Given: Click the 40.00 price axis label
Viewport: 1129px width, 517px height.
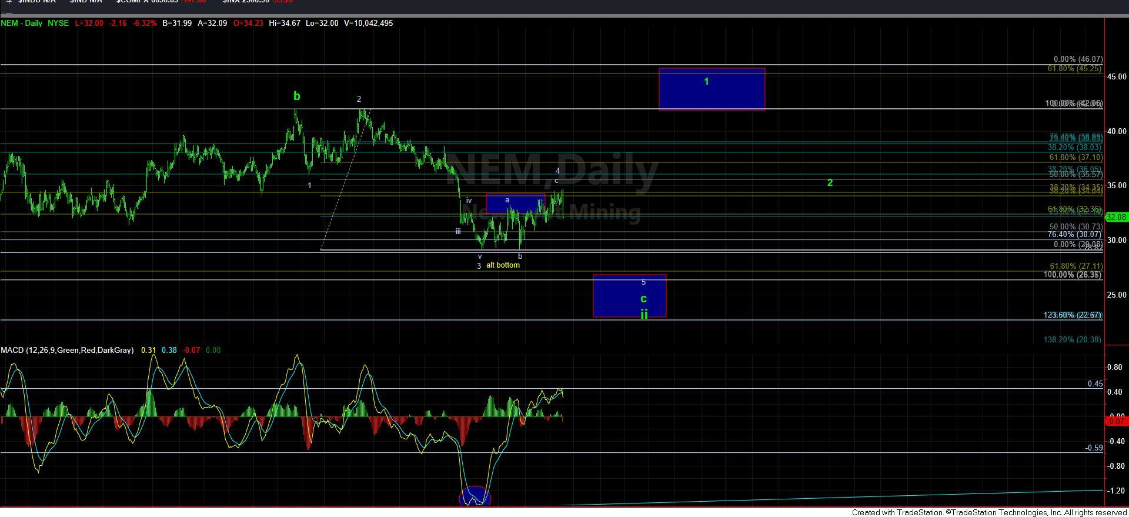Looking at the screenshot, I should pyautogui.click(x=1117, y=132).
